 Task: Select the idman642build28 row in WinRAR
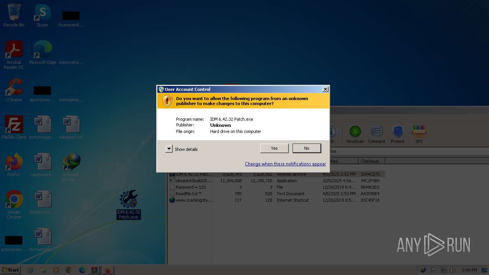[x=277, y=181]
